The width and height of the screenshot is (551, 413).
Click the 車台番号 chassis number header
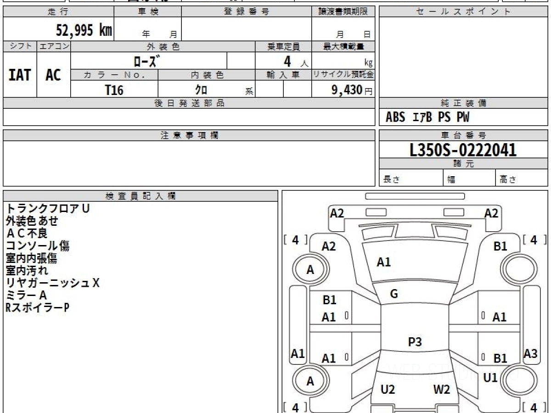coord(463,135)
